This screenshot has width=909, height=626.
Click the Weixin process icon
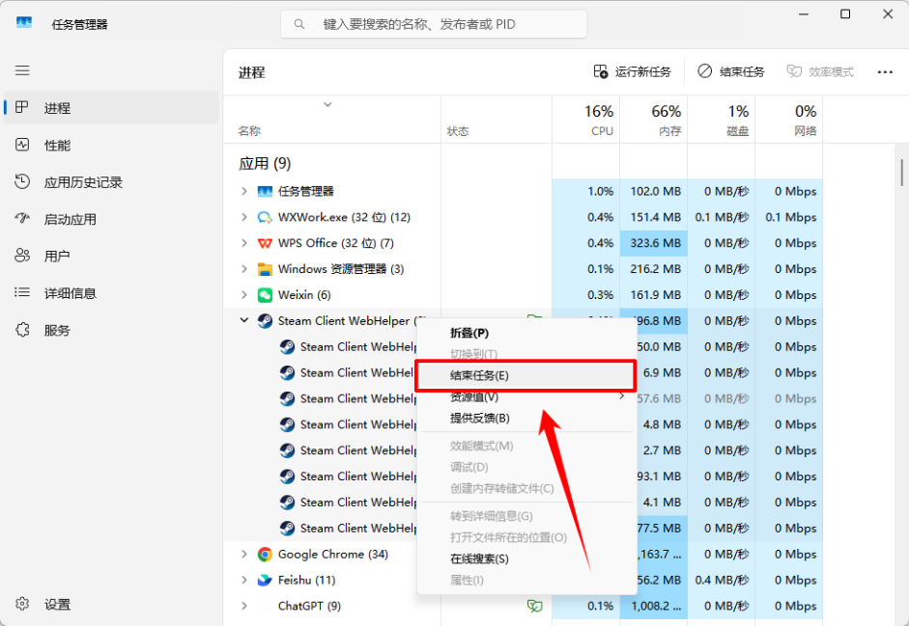tap(265, 295)
